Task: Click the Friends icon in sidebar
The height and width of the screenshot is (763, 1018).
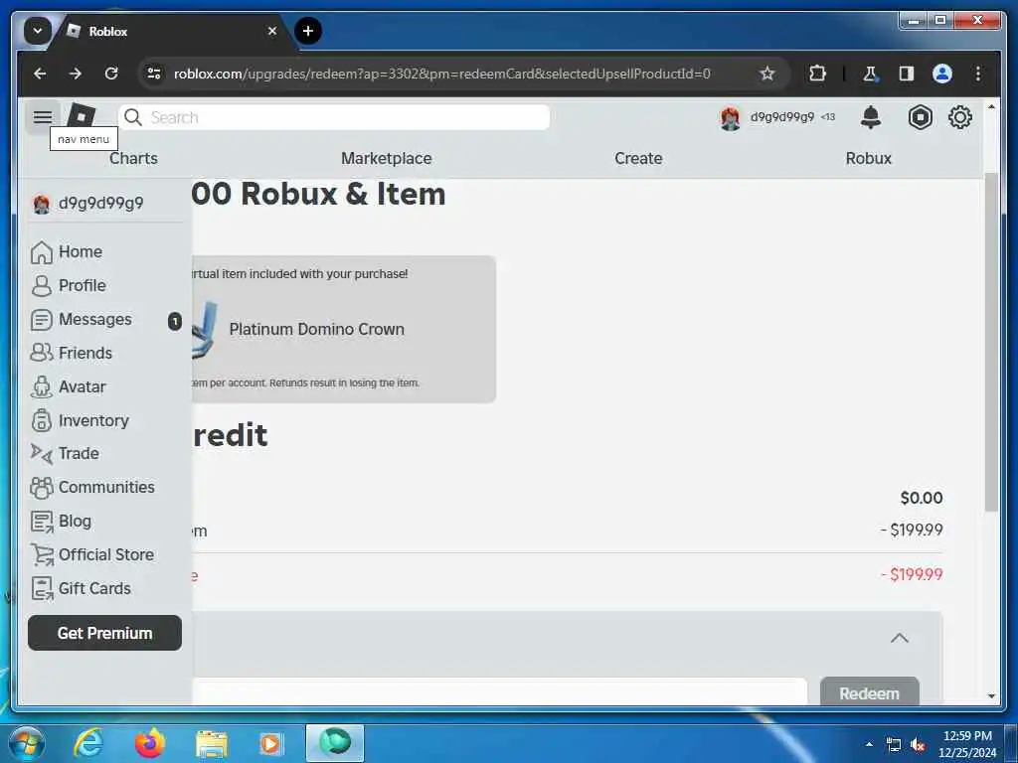Action: pos(42,353)
